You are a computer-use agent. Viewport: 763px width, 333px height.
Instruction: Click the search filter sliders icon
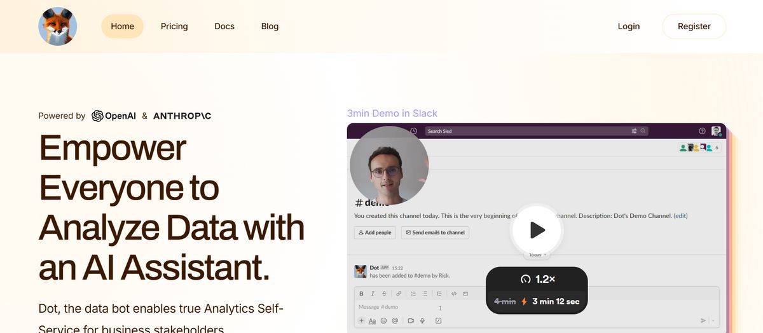[x=634, y=131]
